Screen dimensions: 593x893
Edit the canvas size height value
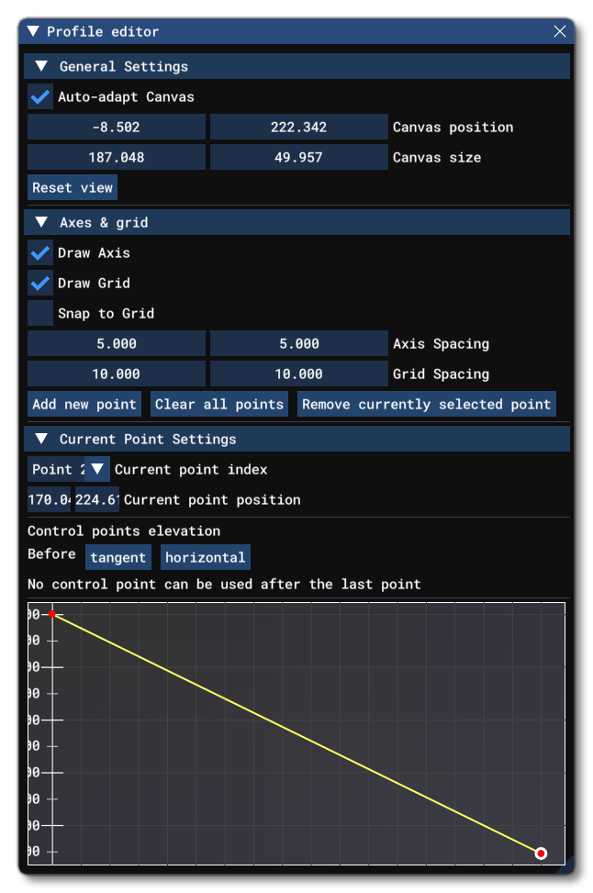pos(297,157)
